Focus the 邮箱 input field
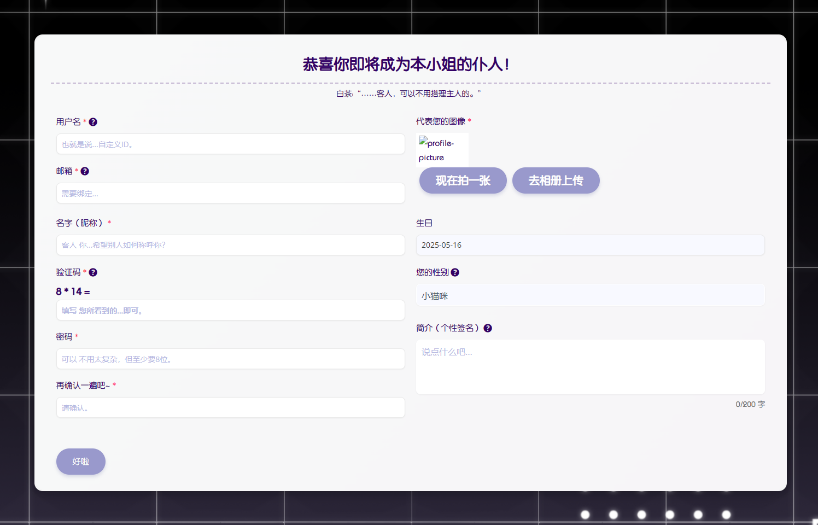This screenshot has height=525, width=818. point(230,194)
